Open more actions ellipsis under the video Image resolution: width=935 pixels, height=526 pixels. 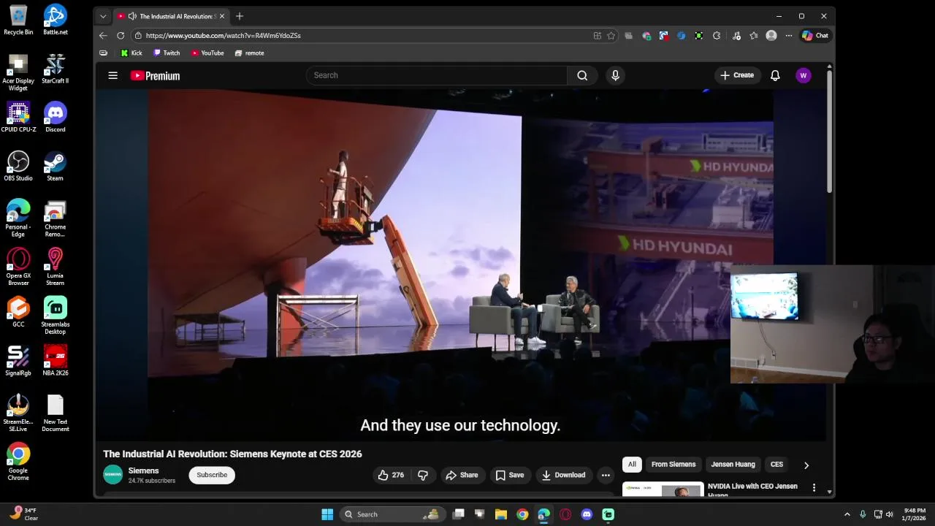[x=606, y=475]
